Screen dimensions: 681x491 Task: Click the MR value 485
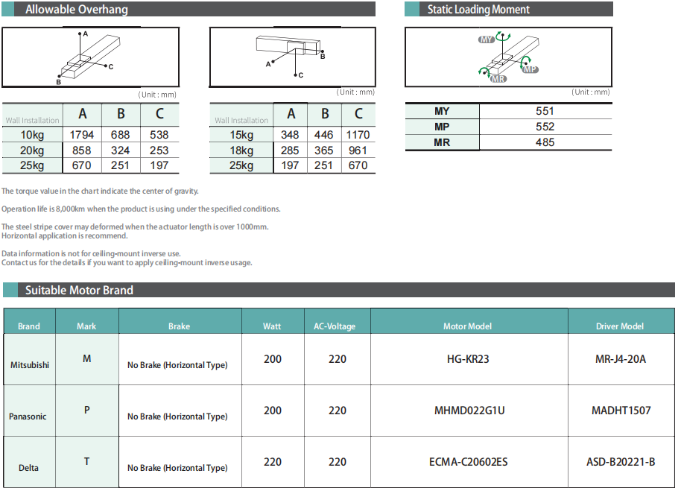pyautogui.click(x=545, y=142)
